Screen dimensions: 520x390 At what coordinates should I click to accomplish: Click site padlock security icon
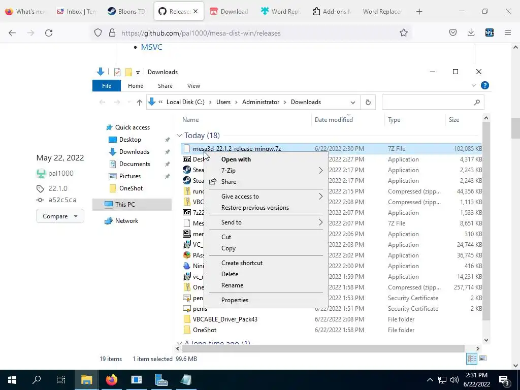click(x=112, y=33)
